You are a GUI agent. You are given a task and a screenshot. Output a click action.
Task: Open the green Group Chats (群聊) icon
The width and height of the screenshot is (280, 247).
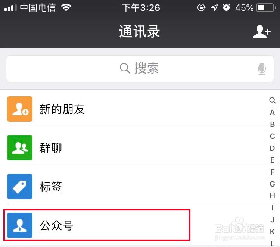click(20, 148)
